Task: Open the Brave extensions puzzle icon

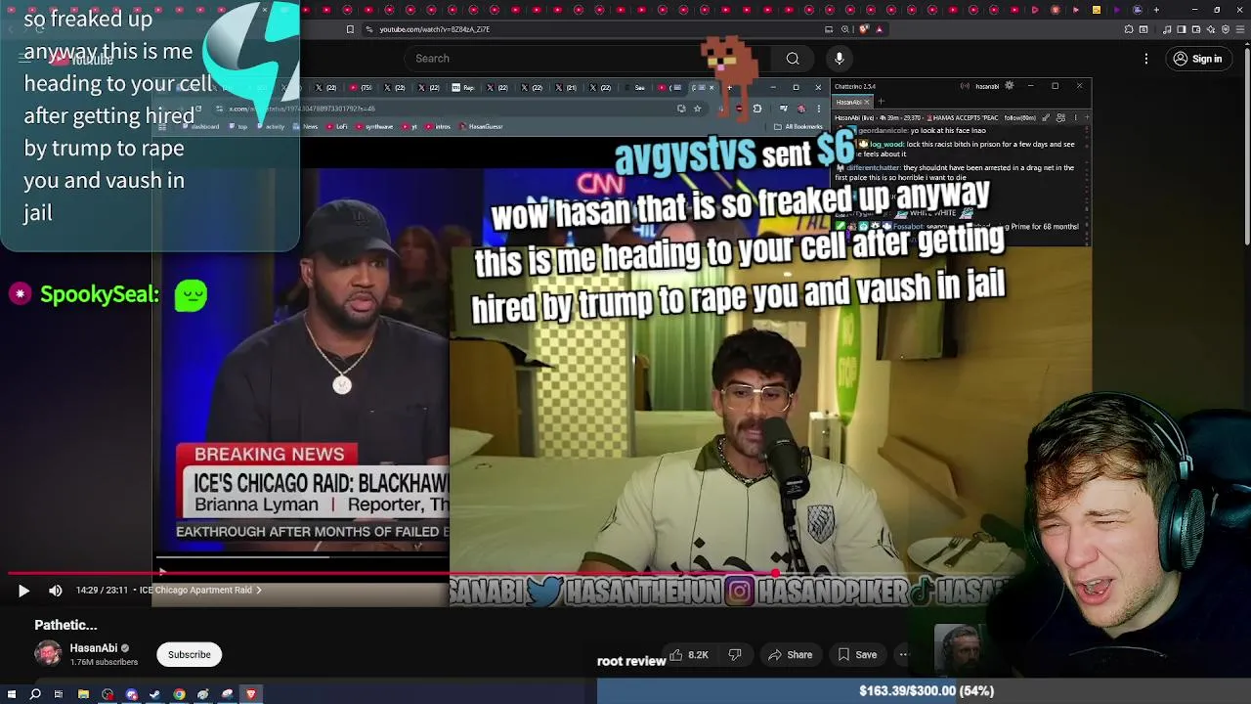Action: point(1129,29)
